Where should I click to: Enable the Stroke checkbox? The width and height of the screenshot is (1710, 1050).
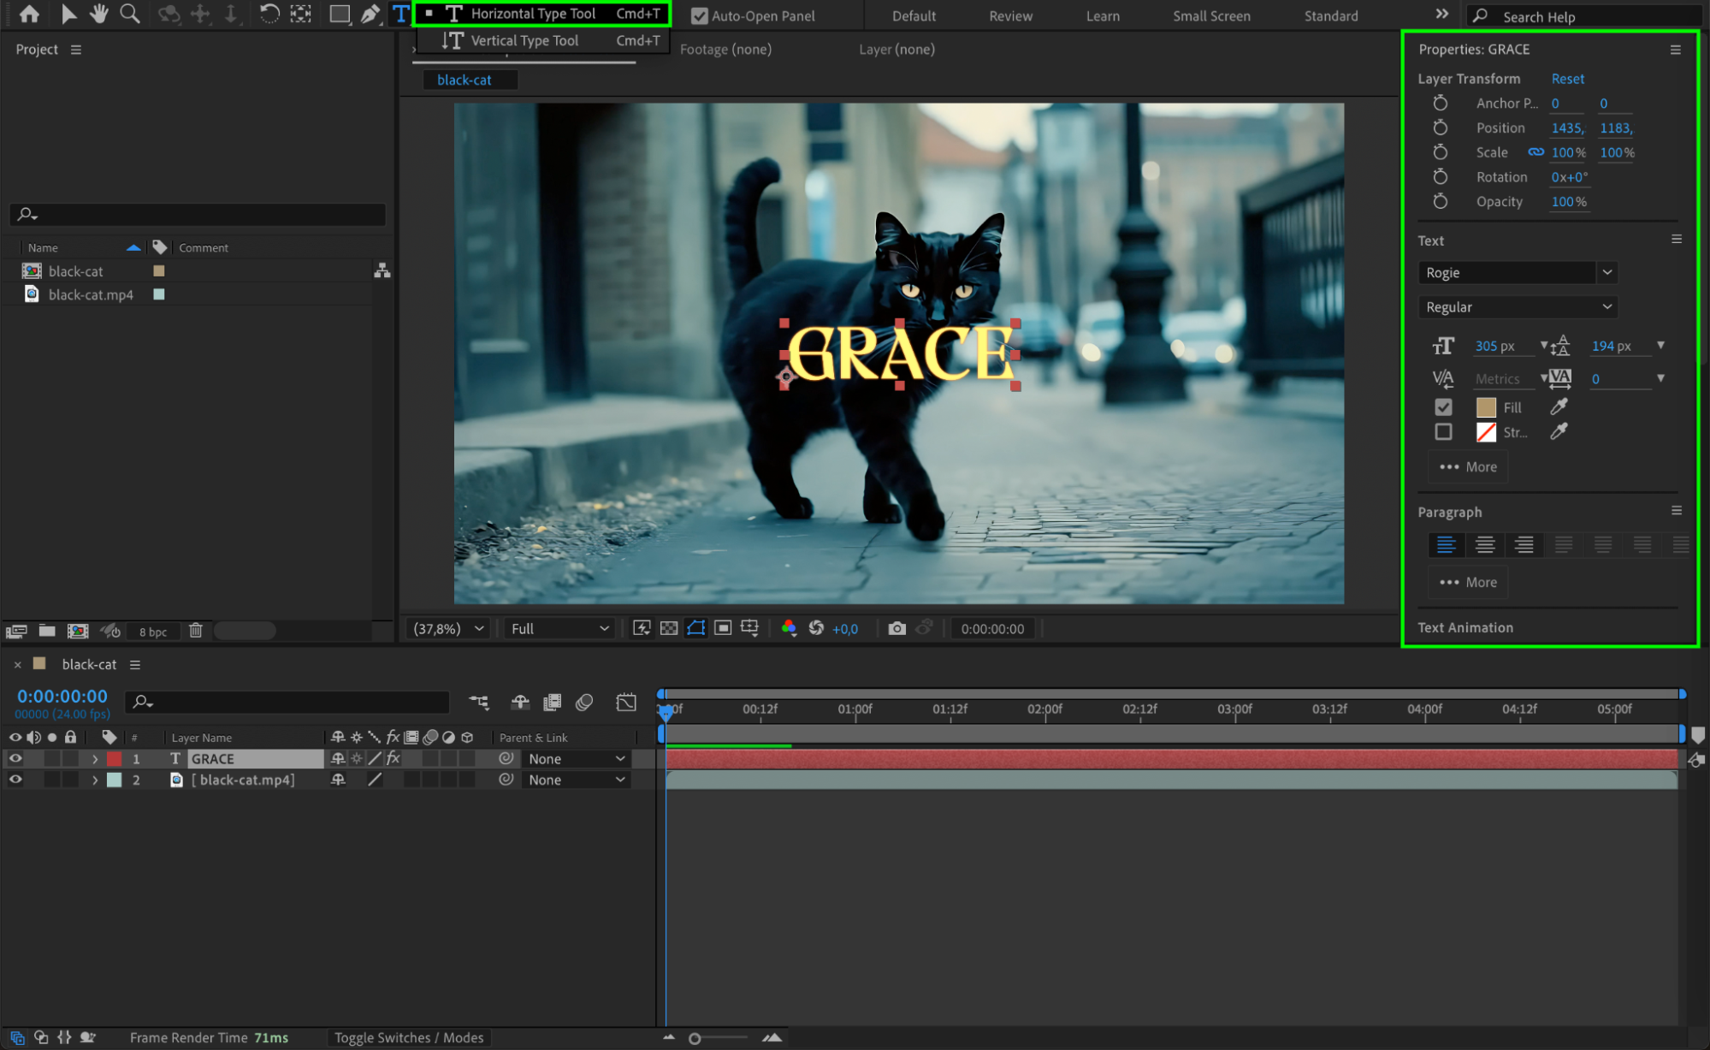pos(1443,432)
